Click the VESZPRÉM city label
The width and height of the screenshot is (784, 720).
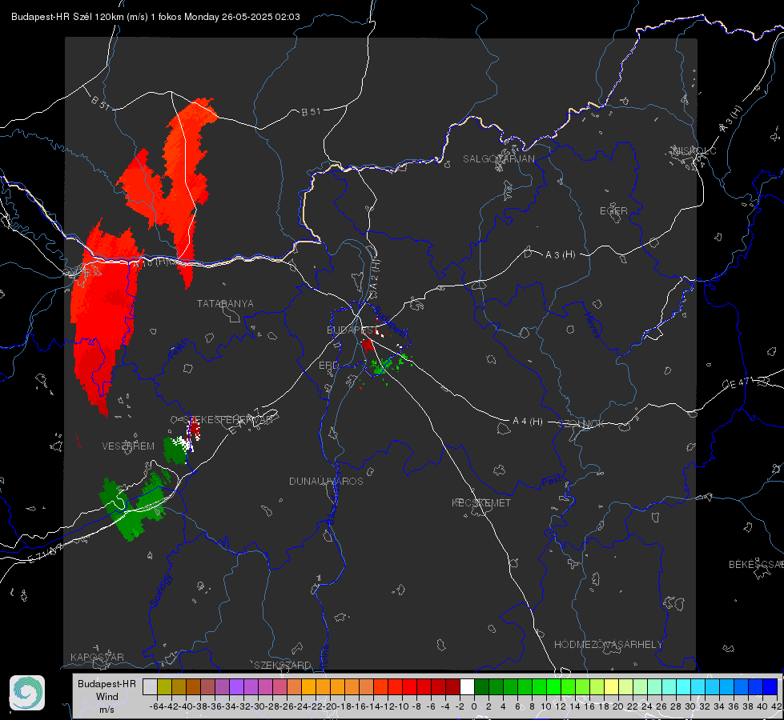(128, 446)
